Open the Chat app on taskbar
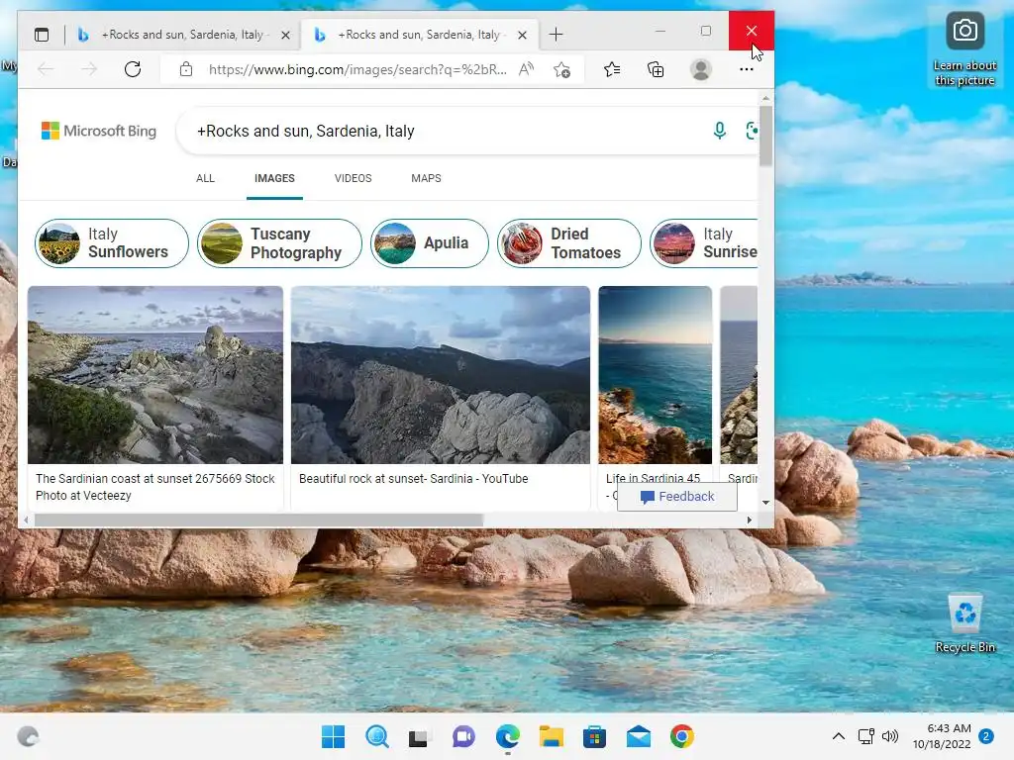 tap(463, 736)
